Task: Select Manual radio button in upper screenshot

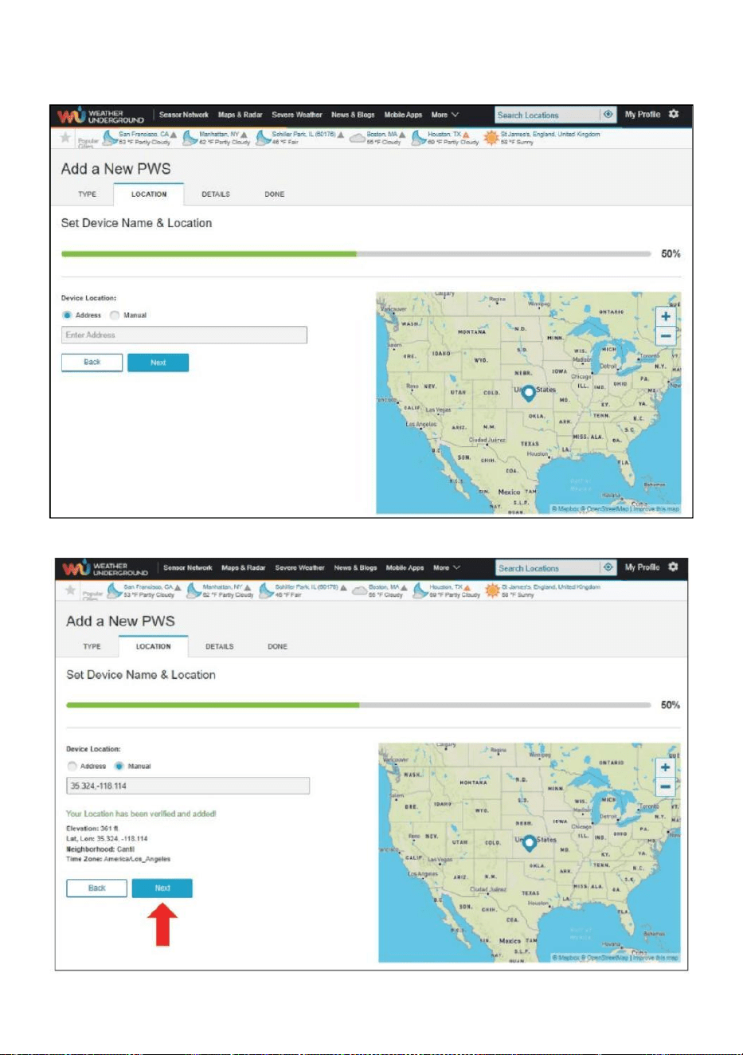Action: [115, 316]
